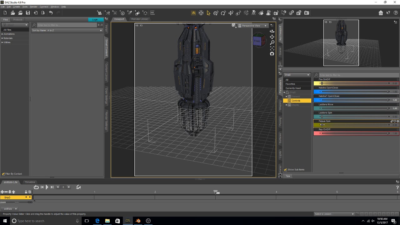Image resolution: width=400 pixels, height=225 pixels.
Task: Toggle the Palpus Spin favorite heart
Action: pos(395,121)
